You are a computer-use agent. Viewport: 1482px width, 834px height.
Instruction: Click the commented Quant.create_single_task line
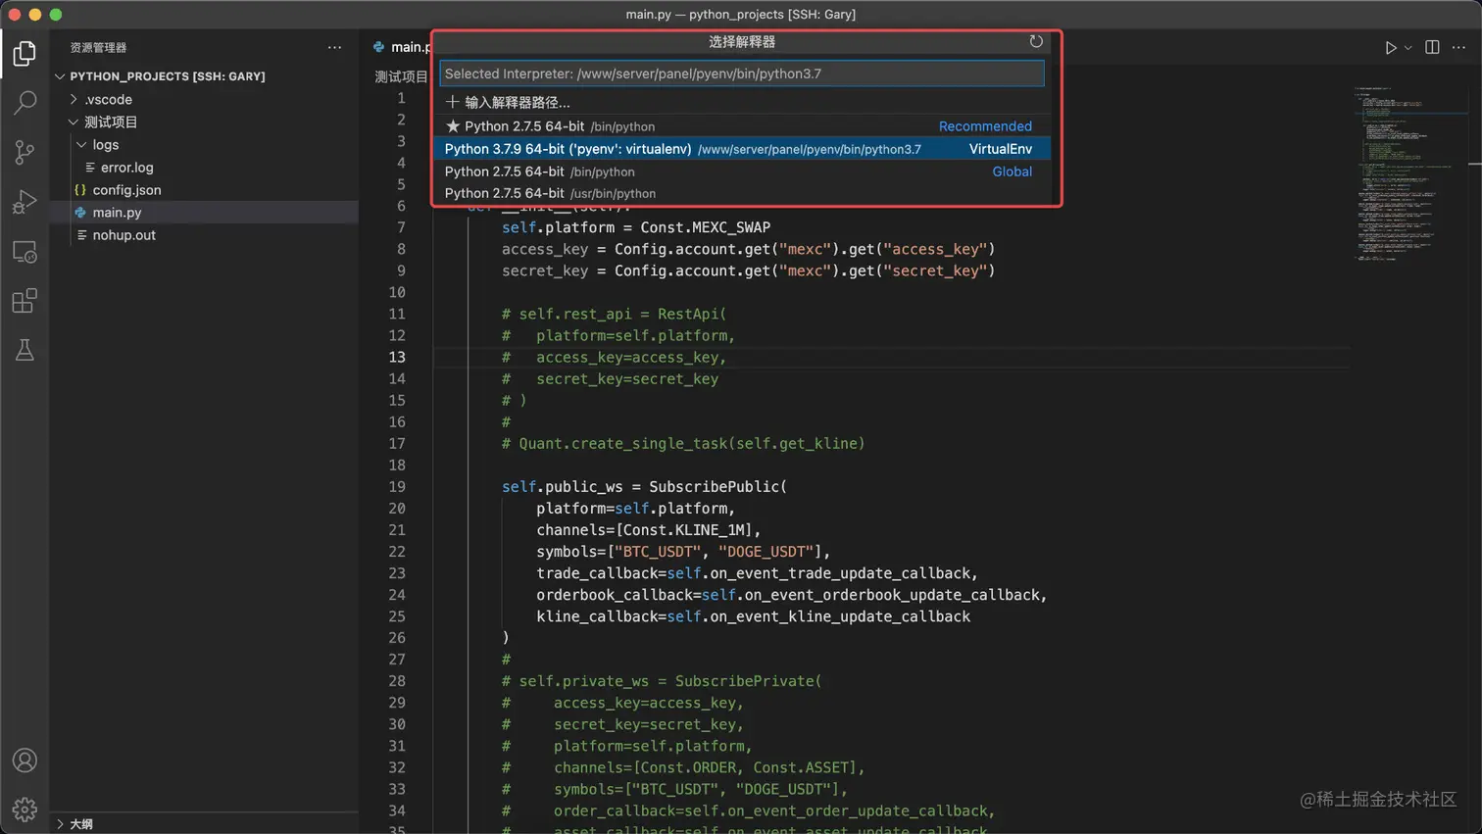(x=683, y=443)
